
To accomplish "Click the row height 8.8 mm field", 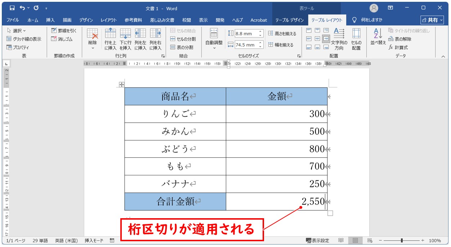I will 246,33.
